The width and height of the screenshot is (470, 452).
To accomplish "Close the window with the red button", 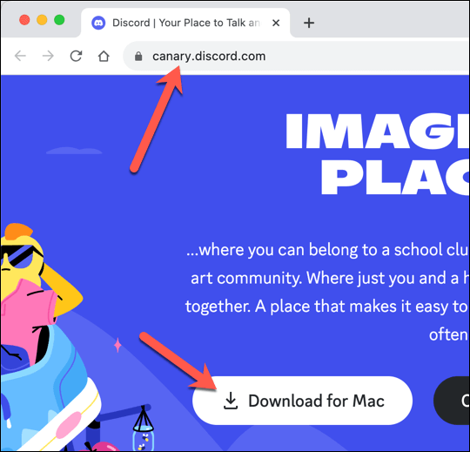I will coord(24,20).
